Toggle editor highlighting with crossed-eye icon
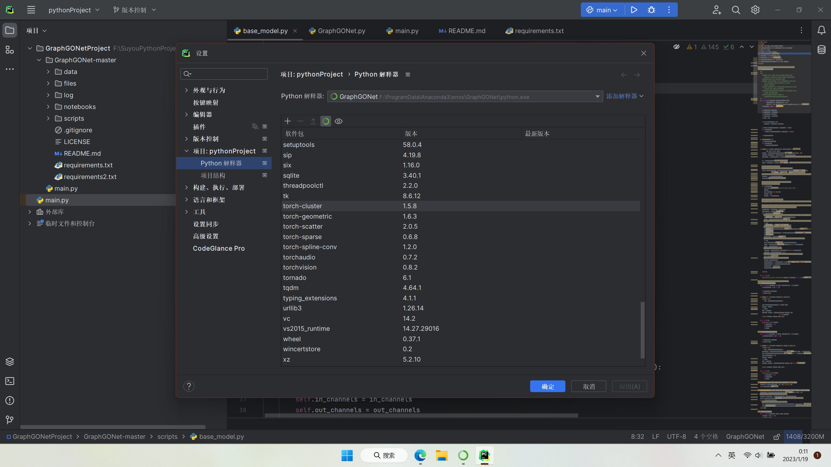The image size is (831, 467). 676,47
